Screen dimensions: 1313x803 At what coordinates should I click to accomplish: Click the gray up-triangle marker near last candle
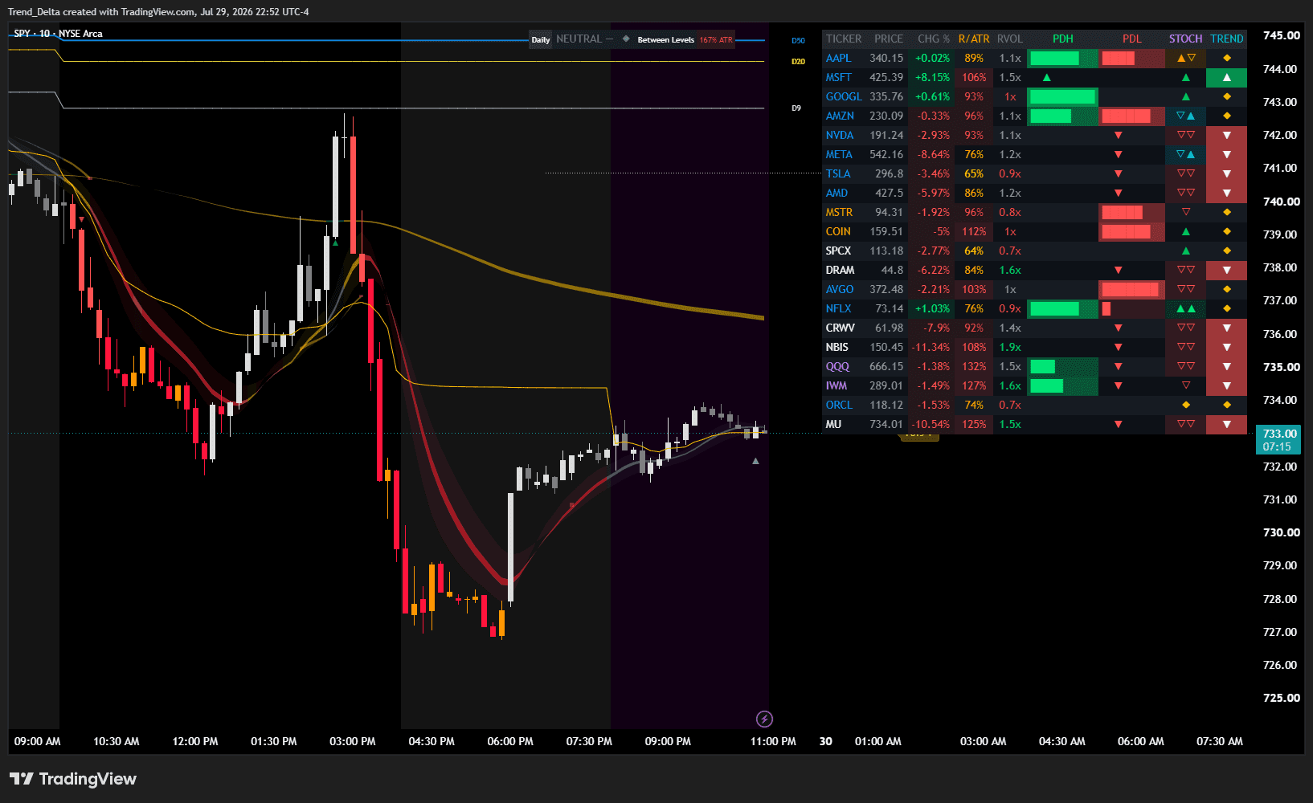click(755, 461)
